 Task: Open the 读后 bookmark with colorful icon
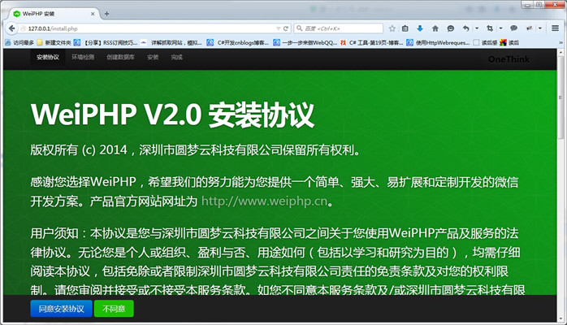pos(509,43)
